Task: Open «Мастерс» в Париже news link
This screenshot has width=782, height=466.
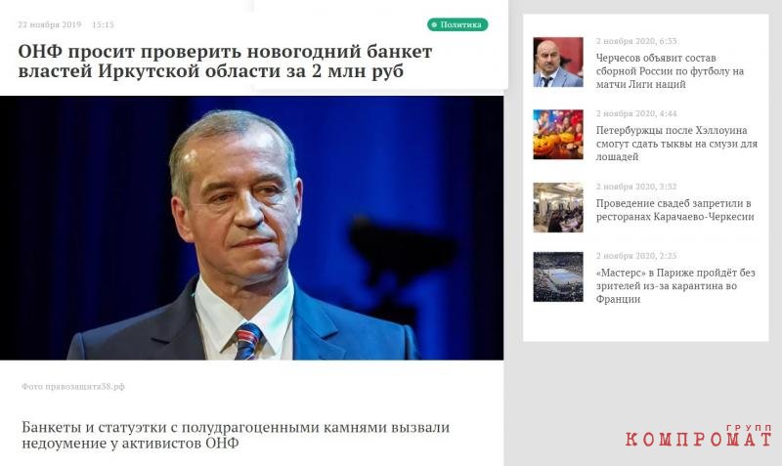Action: 675,286
